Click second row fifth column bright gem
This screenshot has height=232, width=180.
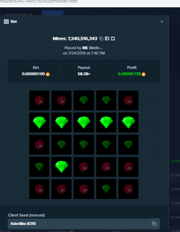tap(129, 122)
